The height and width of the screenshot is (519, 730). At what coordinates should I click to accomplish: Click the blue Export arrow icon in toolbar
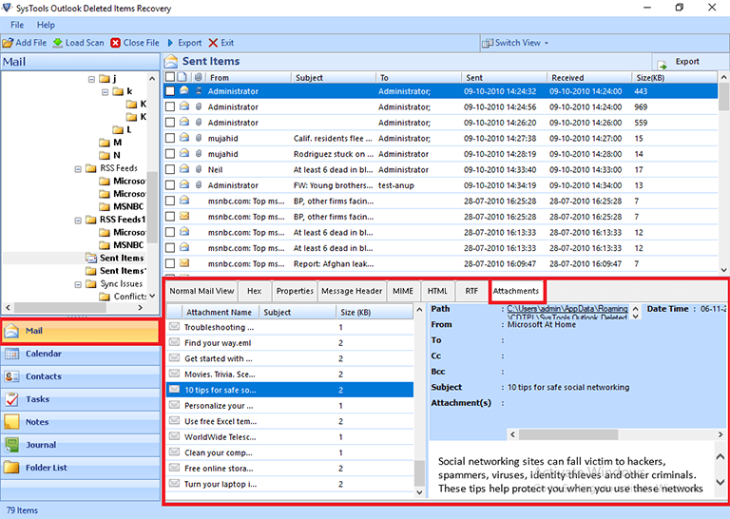170,43
